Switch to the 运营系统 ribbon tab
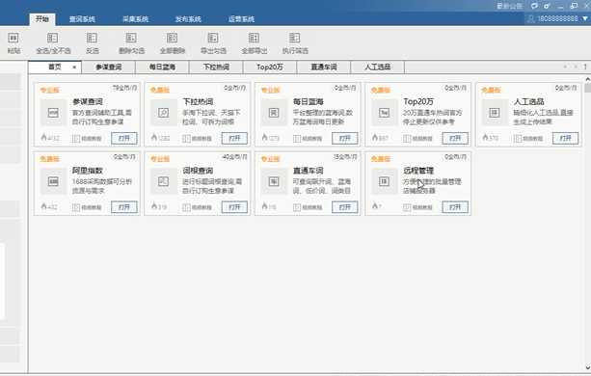591x376 pixels. coord(241,19)
